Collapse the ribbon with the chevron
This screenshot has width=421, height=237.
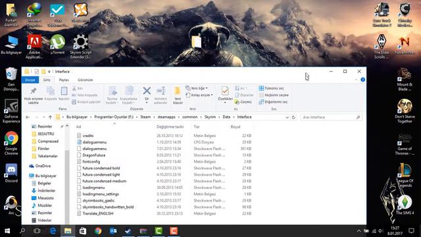(356, 80)
